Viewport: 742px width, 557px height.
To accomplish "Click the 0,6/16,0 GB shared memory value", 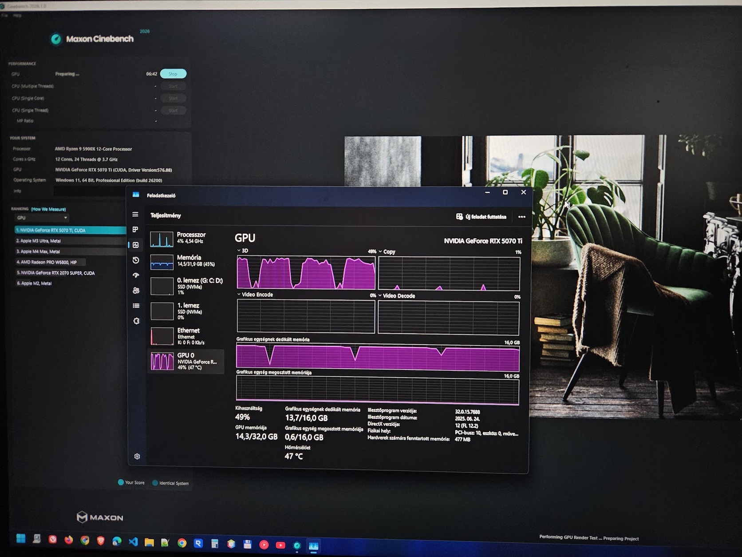I will pos(304,437).
